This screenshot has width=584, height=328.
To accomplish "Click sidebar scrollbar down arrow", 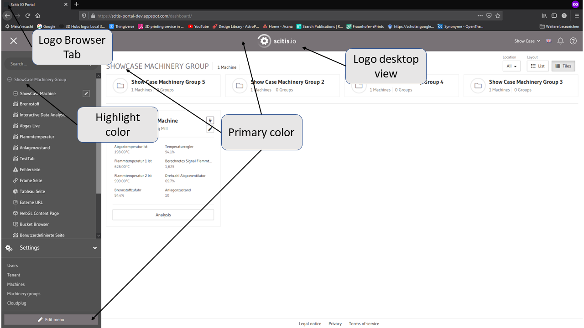I will pyautogui.click(x=99, y=235).
